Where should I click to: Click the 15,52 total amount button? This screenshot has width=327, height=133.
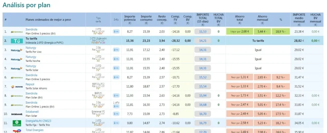click(x=203, y=77)
